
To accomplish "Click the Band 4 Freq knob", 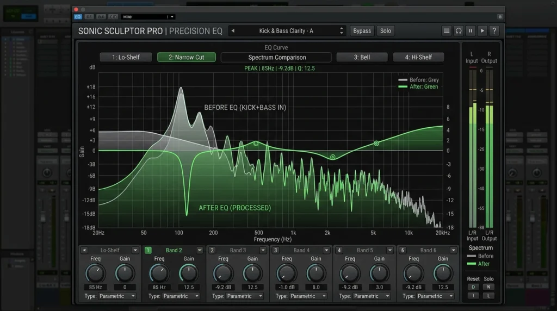I will pyautogui.click(x=286, y=273).
